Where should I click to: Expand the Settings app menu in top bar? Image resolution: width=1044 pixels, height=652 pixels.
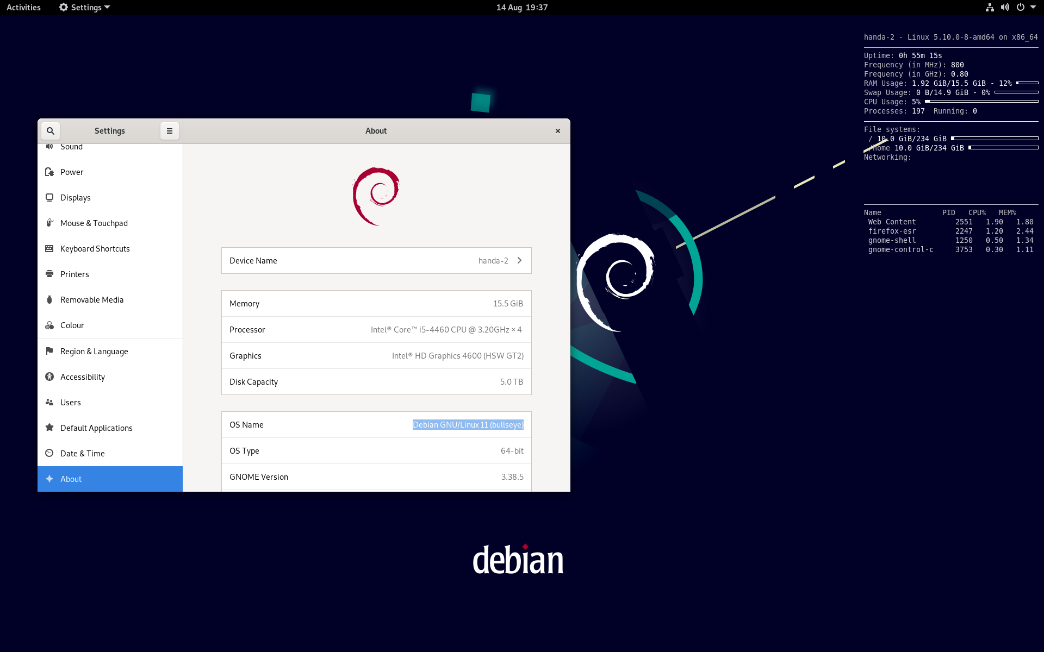click(84, 8)
